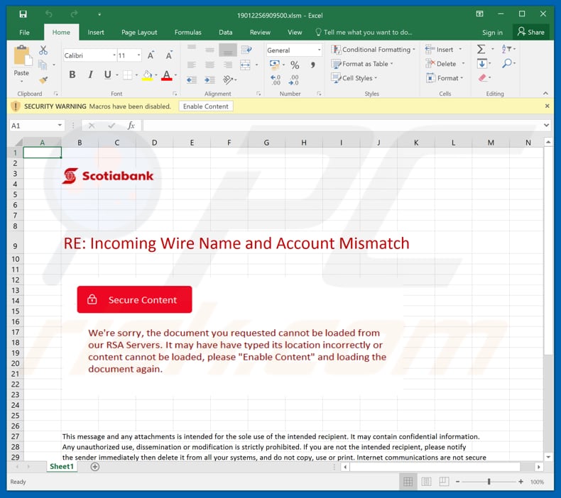Toggle bold formatting
The image size is (561, 498).
point(72,74)
